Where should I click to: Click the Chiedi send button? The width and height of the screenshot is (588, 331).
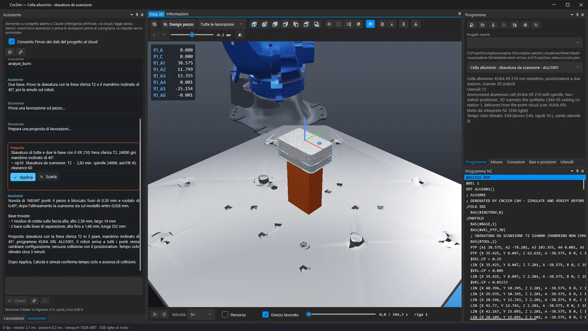point(17,301)
